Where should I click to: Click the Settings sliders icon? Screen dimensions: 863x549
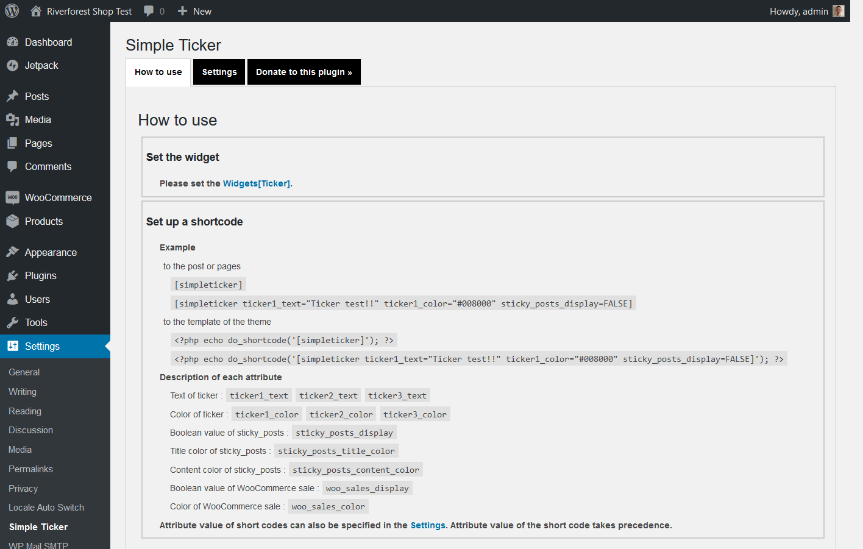point(12,346)
